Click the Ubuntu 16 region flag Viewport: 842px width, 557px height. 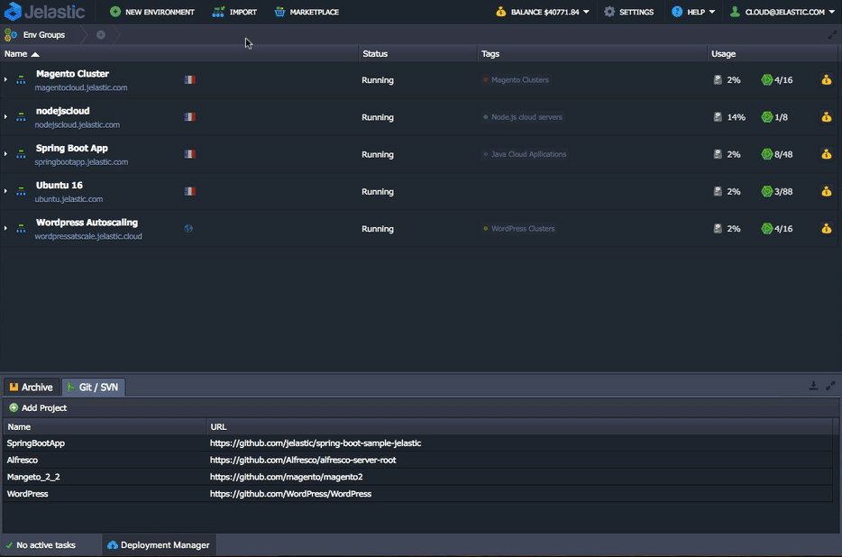[189, 191]
